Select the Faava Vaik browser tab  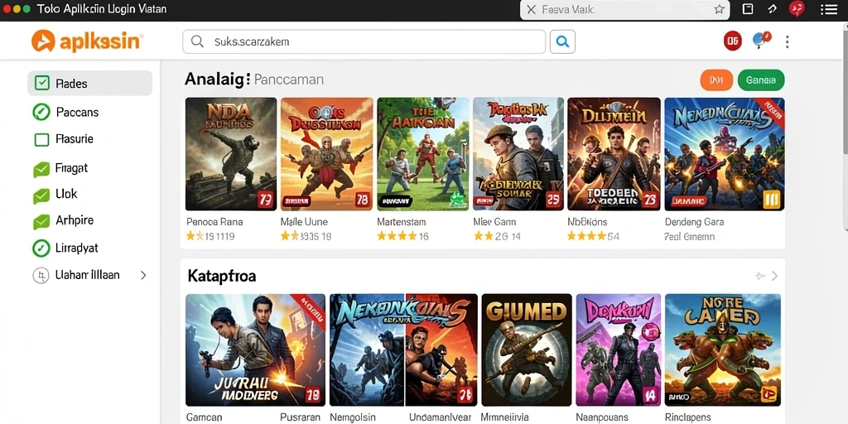pos(624,10)
